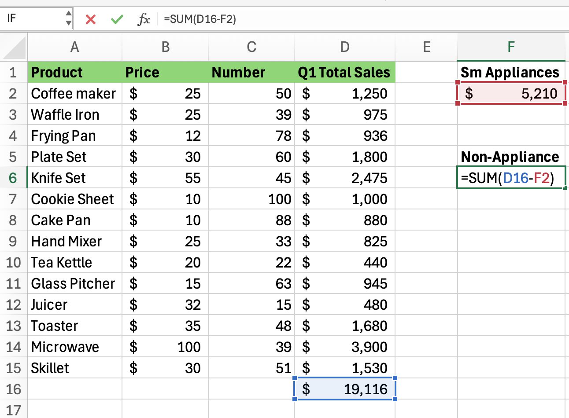Viewport: 569px width, 418px height.
Task: Click the Non-Appliance label cell
Action: (x=511, y=157)
